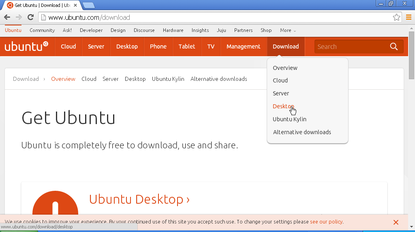Open Desktop in the orange navigation bar
The image size is (415, 232).
point(127,46)
